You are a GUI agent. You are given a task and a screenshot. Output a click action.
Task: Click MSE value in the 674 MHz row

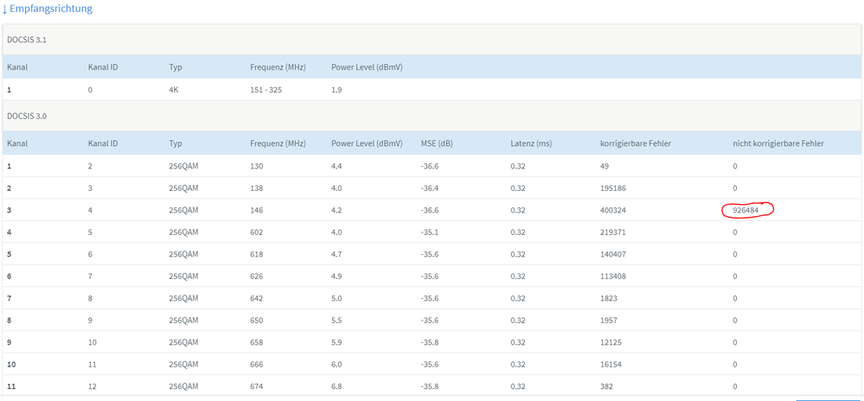[x=429, y=386]
